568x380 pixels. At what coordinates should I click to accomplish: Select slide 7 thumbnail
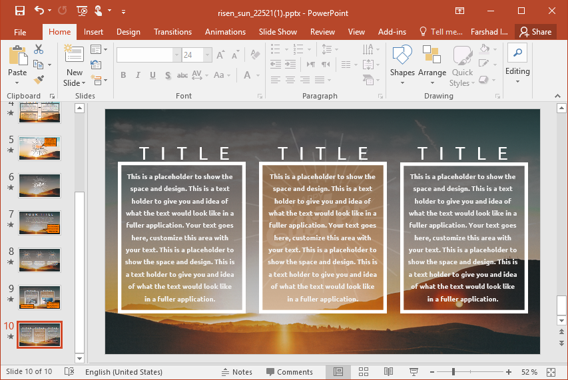(x=40, y=222)
